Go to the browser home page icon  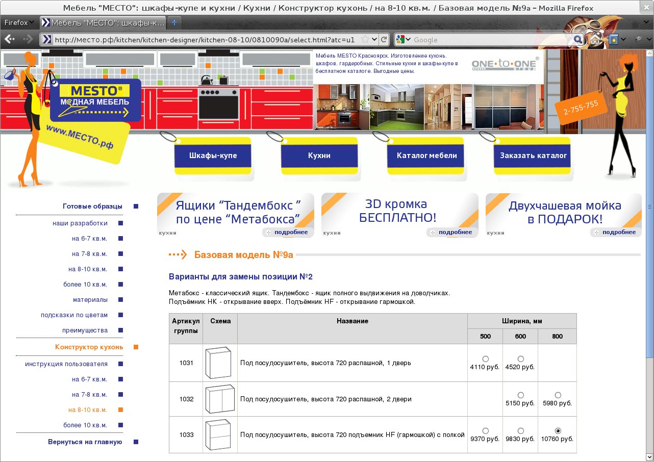(x=595, y=39)
